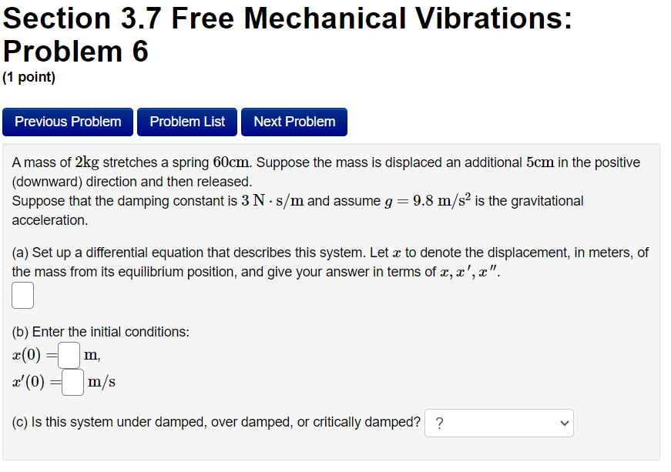Focus the differential equation answer field

(22, 295)
